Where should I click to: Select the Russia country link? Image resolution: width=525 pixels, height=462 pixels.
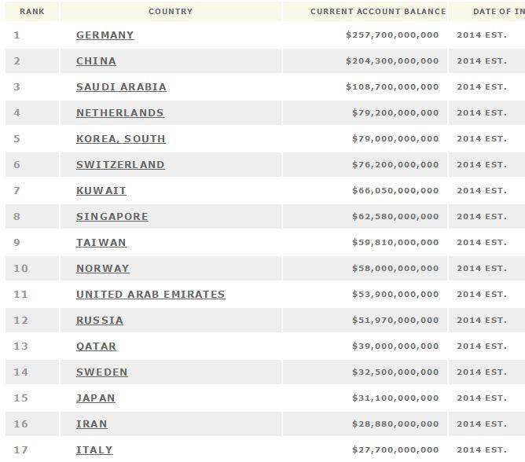[x=100, y=321]
